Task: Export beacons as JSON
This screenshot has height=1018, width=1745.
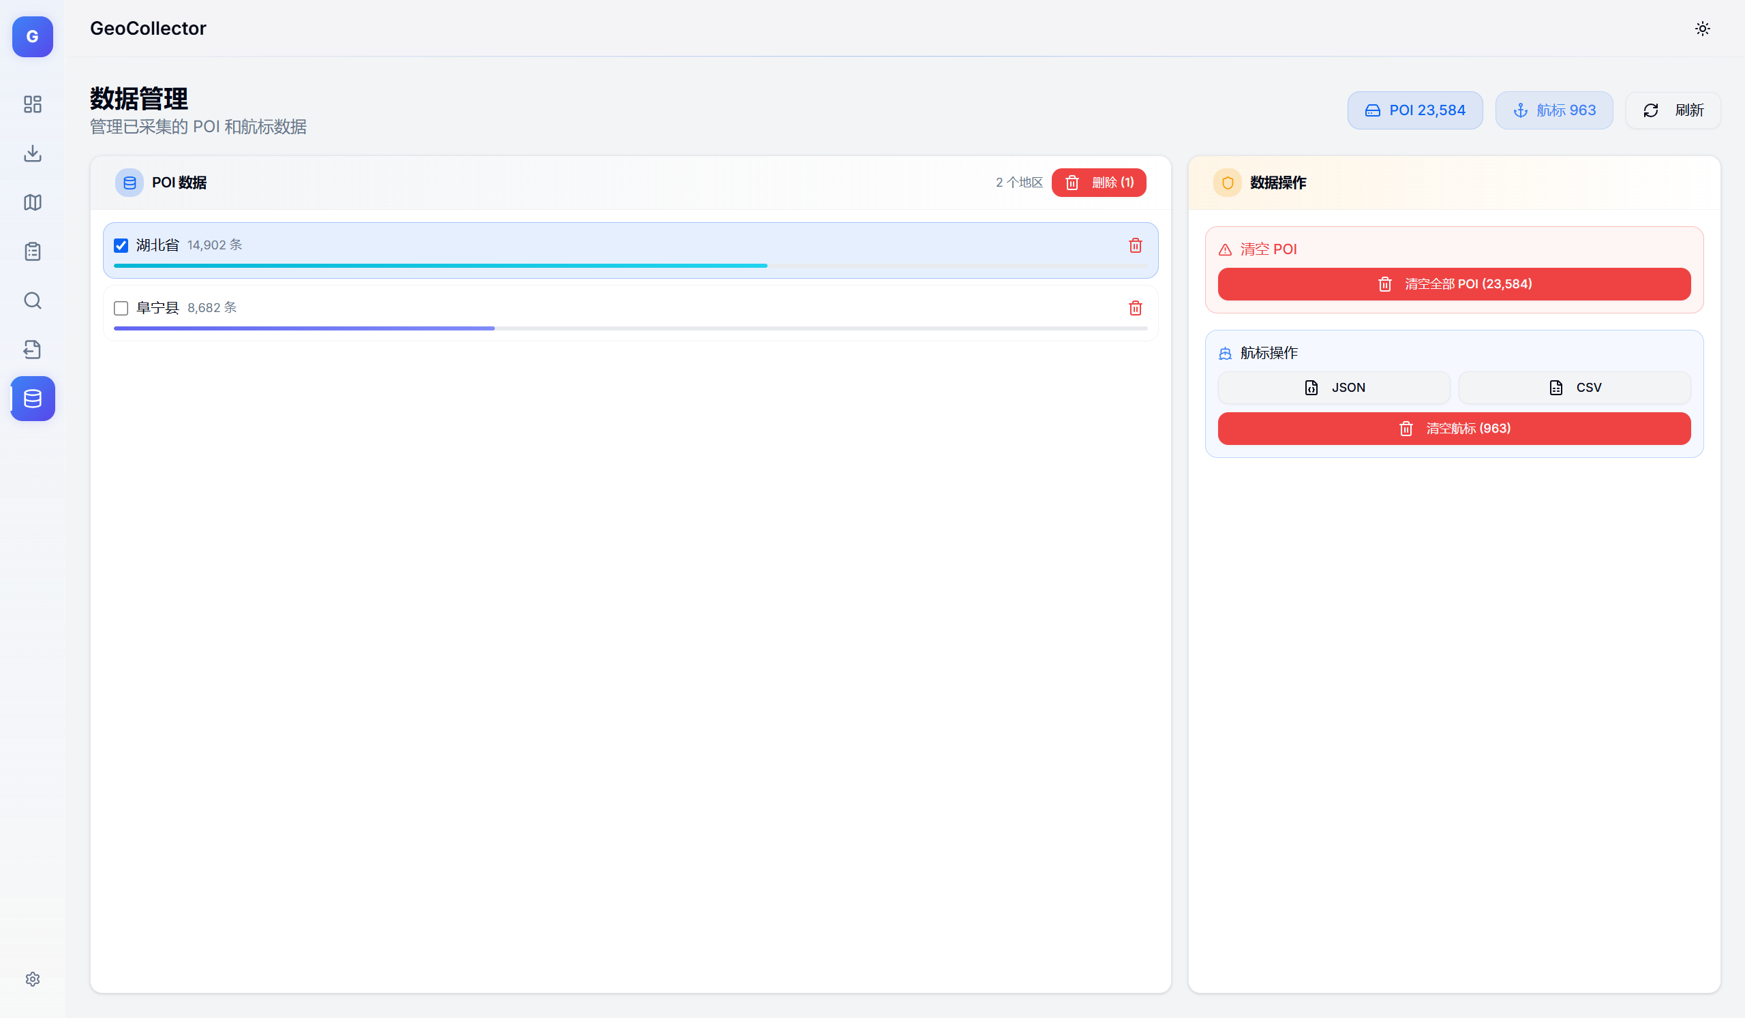Action: [x=1334, y=388]
